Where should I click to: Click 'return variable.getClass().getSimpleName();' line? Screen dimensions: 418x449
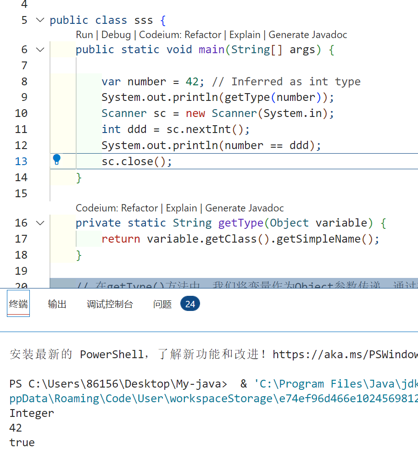coord(240,239)
